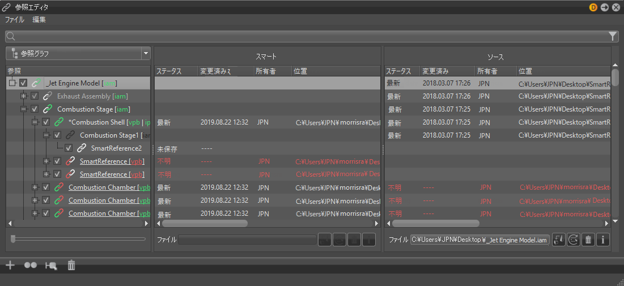Screen dimensions: 624x286
Task: Click the source ファイル path field
Action: pos(480,240)
